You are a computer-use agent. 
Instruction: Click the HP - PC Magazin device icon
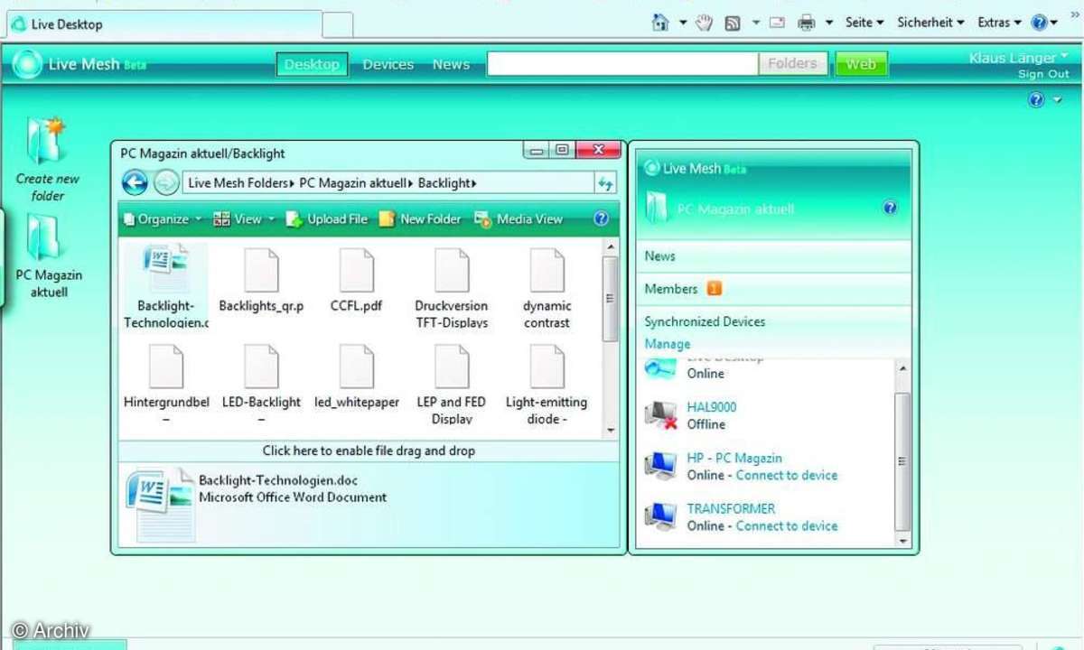click(661, 466)
